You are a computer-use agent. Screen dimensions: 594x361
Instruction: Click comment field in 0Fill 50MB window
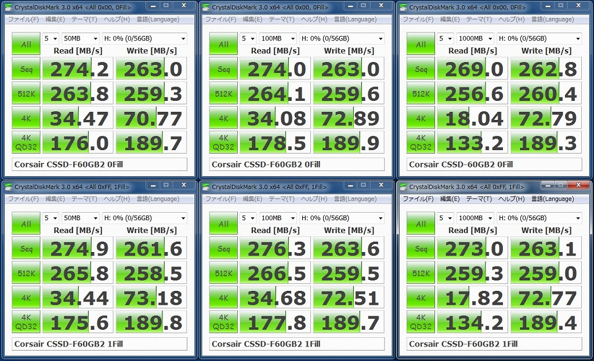tap(100, 164)
